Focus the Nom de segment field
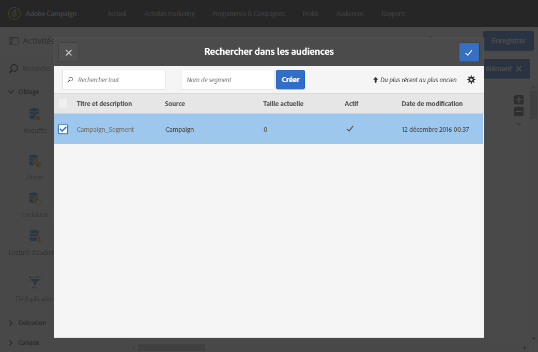This screenshot has height=352, width=538. tap(227, 80)
